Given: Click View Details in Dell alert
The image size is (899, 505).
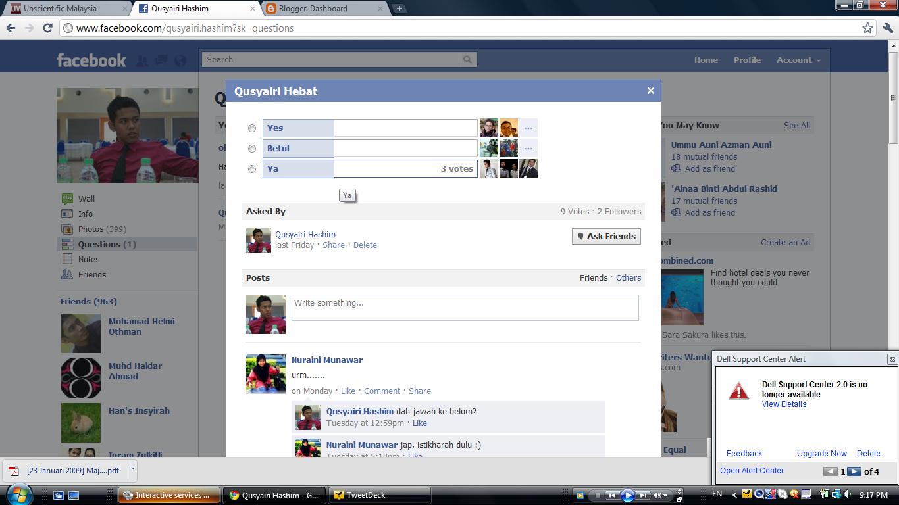Looking at the screenshot, I should 784,404.
